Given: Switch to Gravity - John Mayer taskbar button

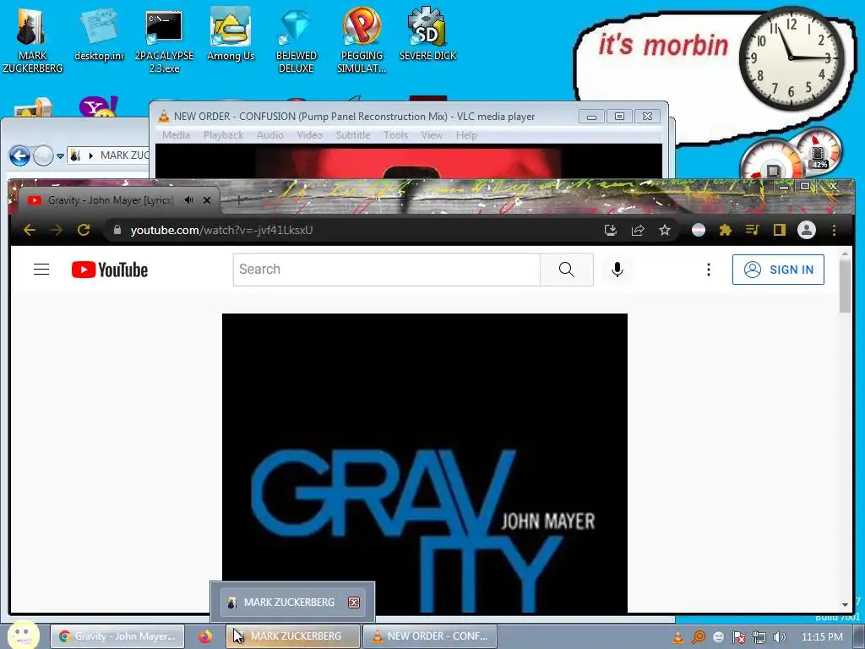Looking at the screenshot, I should tap(117, 635).
